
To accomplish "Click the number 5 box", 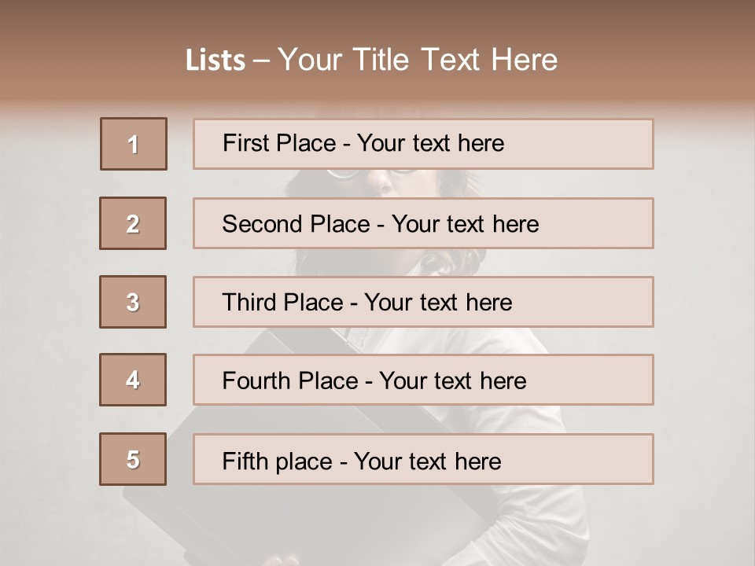I will [133, 459].
